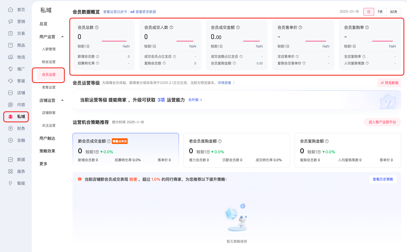Click the 私域 user icon
The height and width of the screenshot is (252, 407).
click(x=10, y=117)
